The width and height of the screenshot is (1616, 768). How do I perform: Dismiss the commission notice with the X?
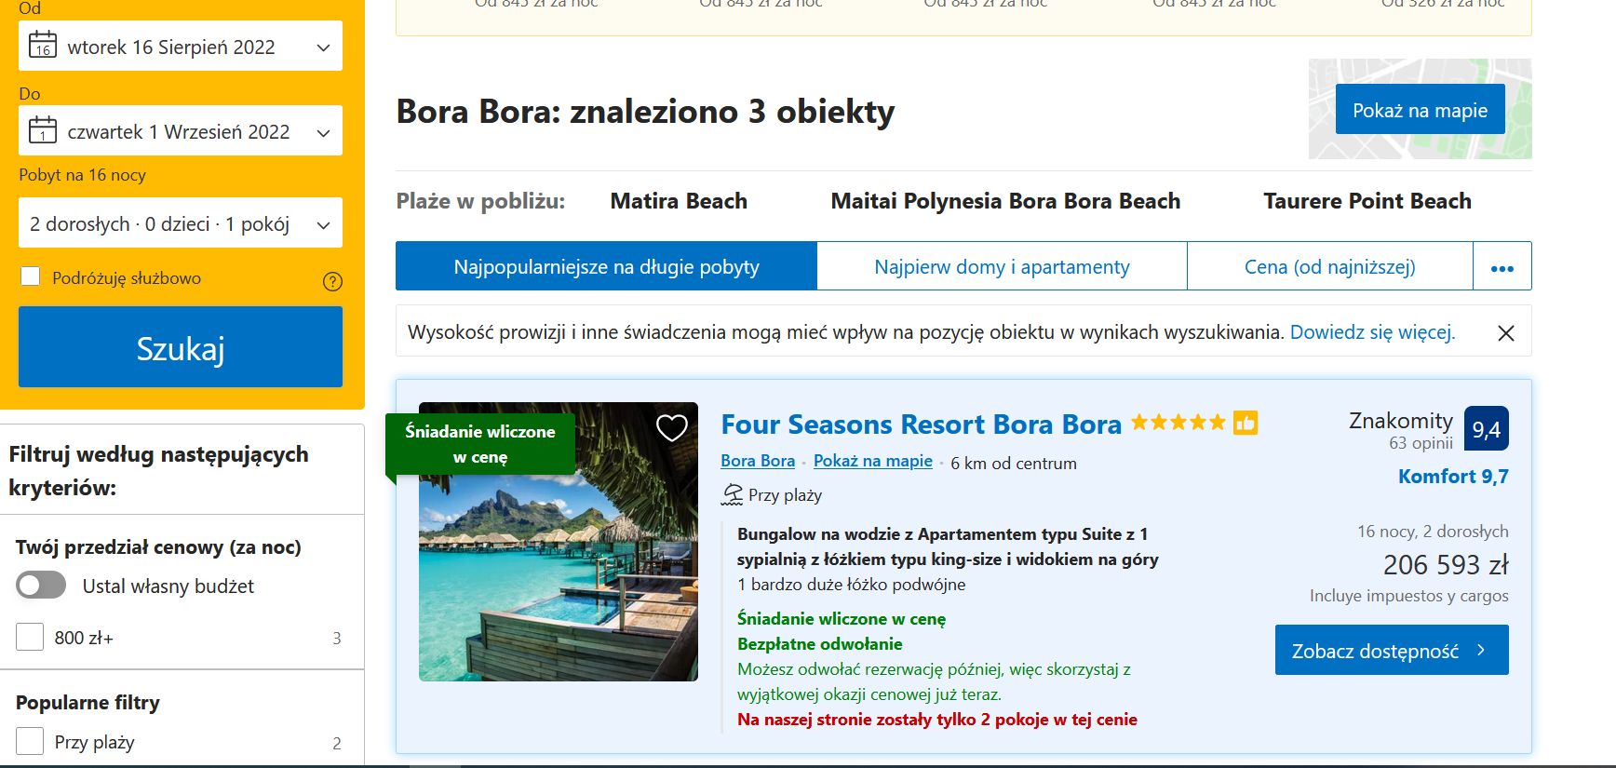[1506, 332]
